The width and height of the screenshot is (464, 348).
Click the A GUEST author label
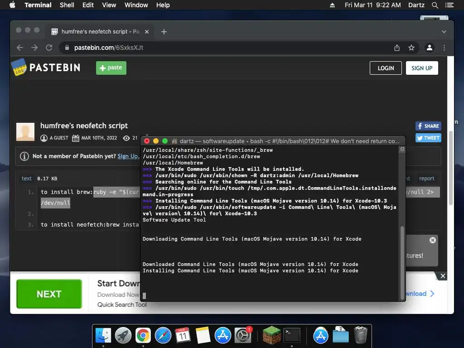pyautogui.click(x=58, y=138)
